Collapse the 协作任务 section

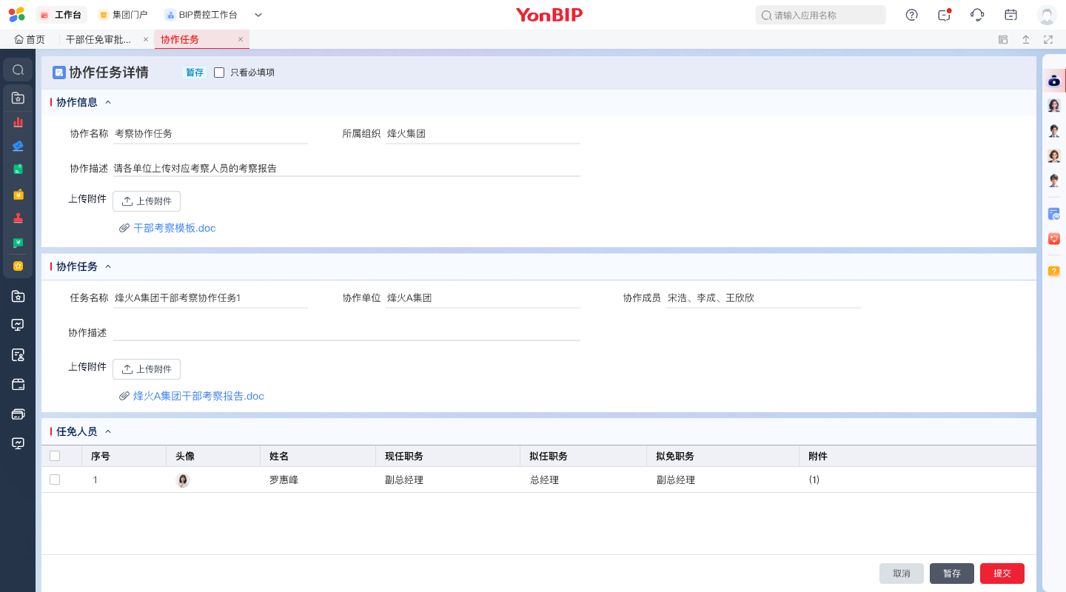108,266
